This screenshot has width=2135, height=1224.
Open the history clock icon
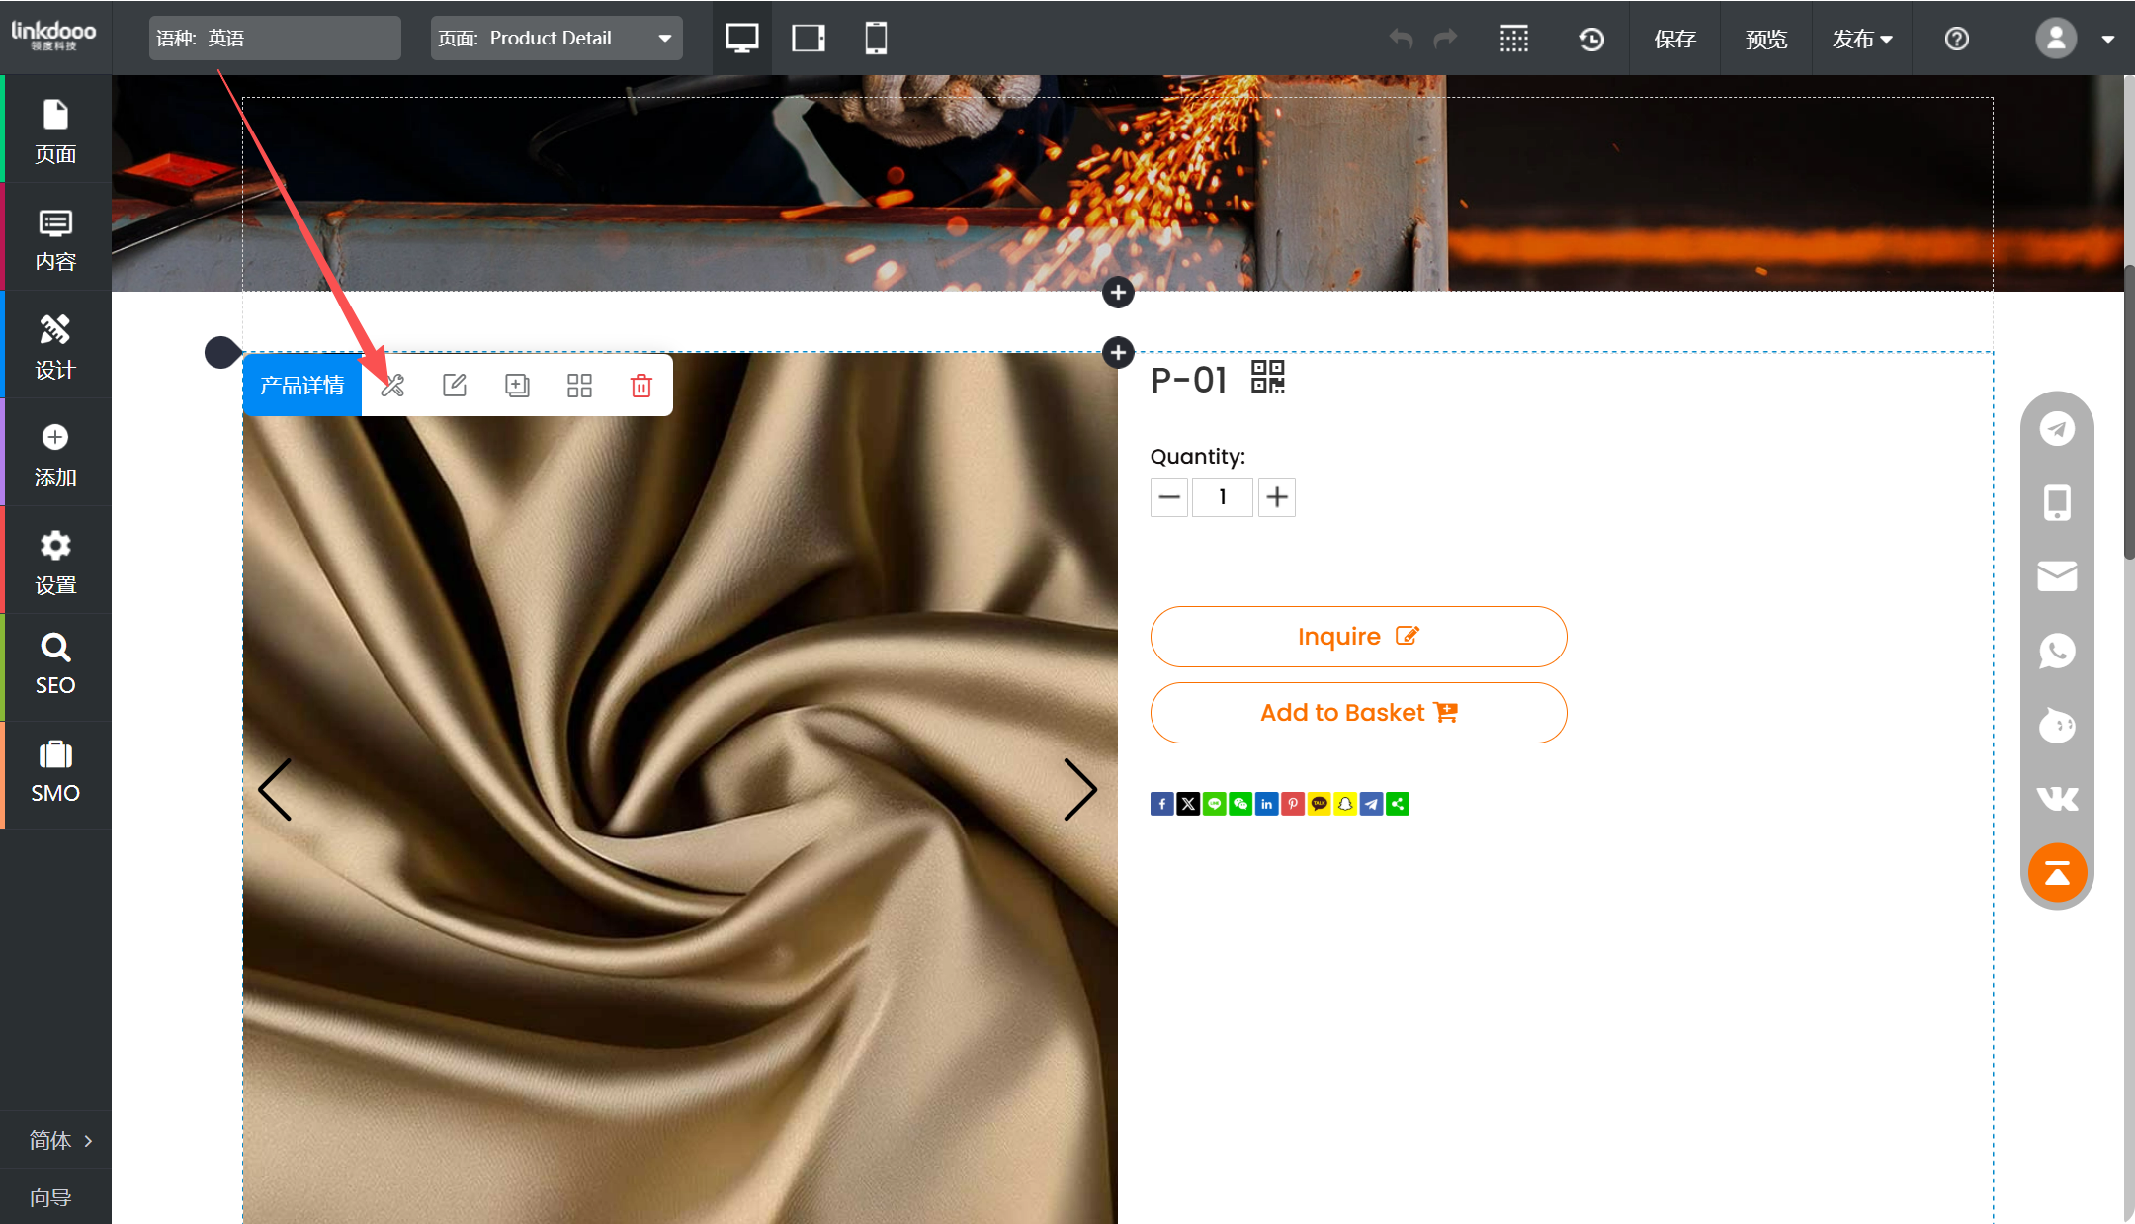pos(1591,39)
